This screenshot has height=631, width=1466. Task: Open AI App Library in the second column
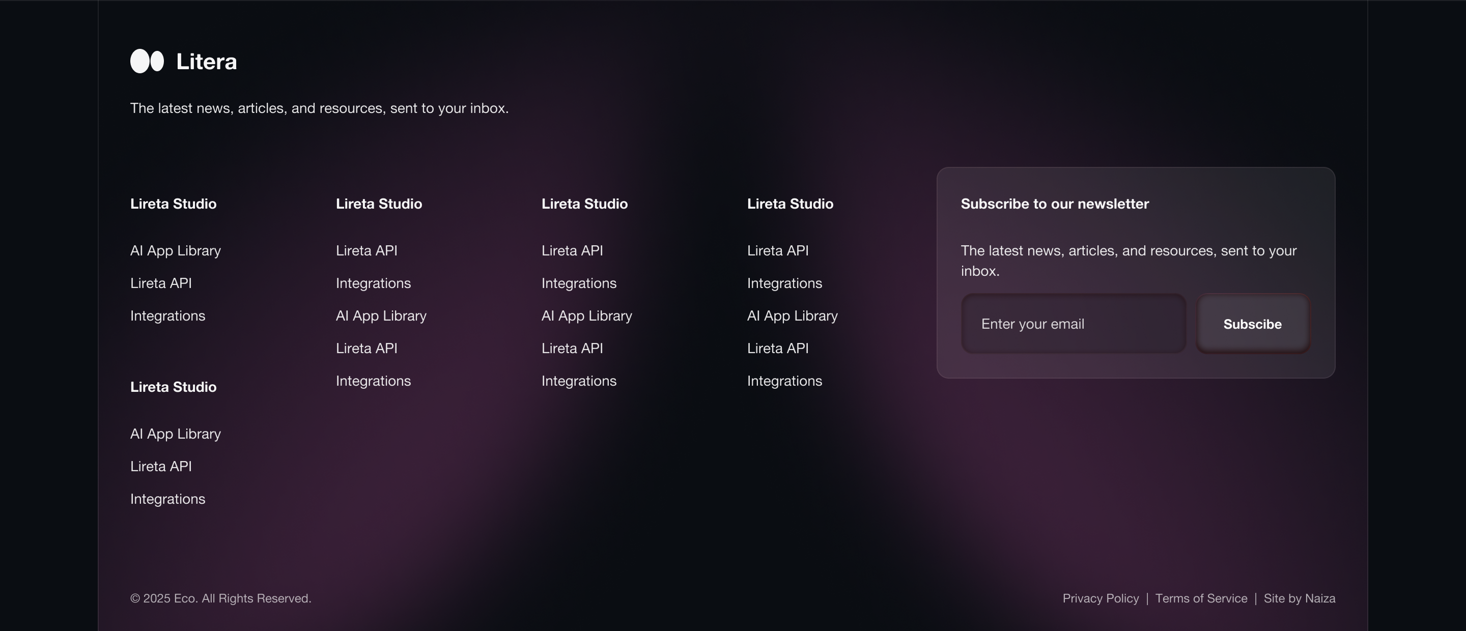click(381, 316)
